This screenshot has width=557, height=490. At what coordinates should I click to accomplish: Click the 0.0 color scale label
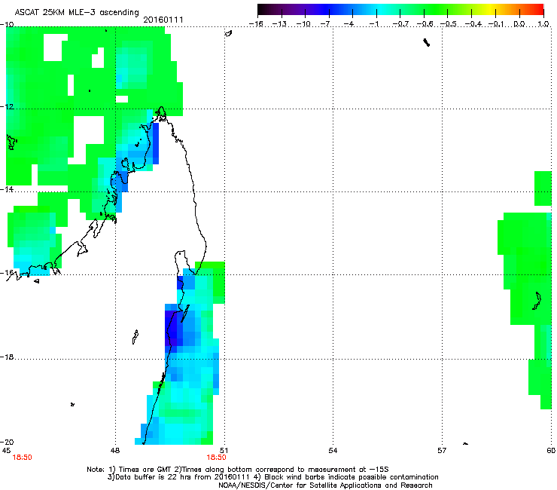519,24
